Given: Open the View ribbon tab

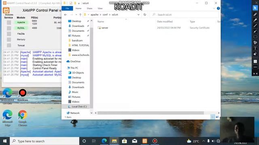Looking at the screenshot, I should click(100, 8).
